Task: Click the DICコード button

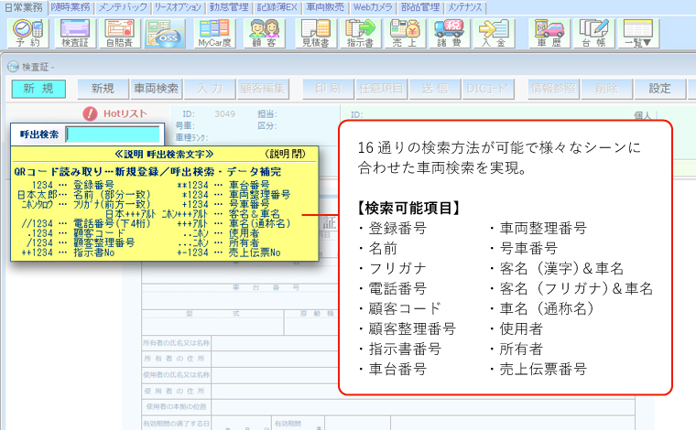Action: pos(488,89)
